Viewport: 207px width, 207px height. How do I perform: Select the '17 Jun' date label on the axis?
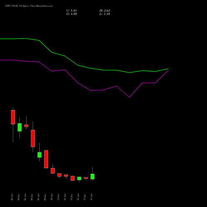(x=85, y=197)
